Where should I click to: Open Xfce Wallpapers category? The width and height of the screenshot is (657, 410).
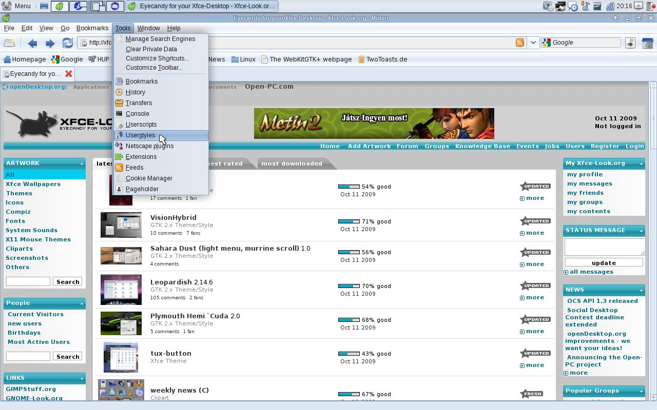(x=33, y=184)
